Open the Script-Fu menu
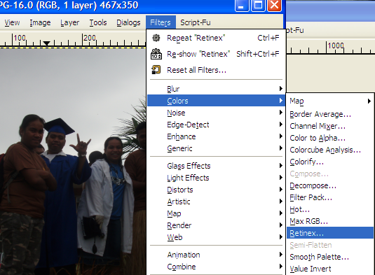Screen dimensions: 375x275 [x=196, y=22]
